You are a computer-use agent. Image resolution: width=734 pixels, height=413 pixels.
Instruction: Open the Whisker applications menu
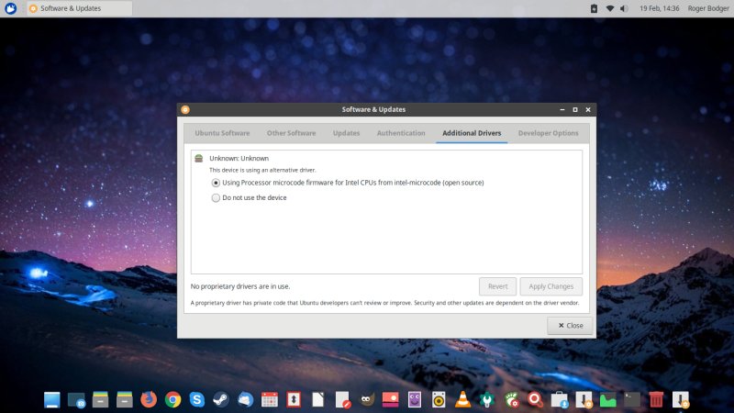coord(10,8)
